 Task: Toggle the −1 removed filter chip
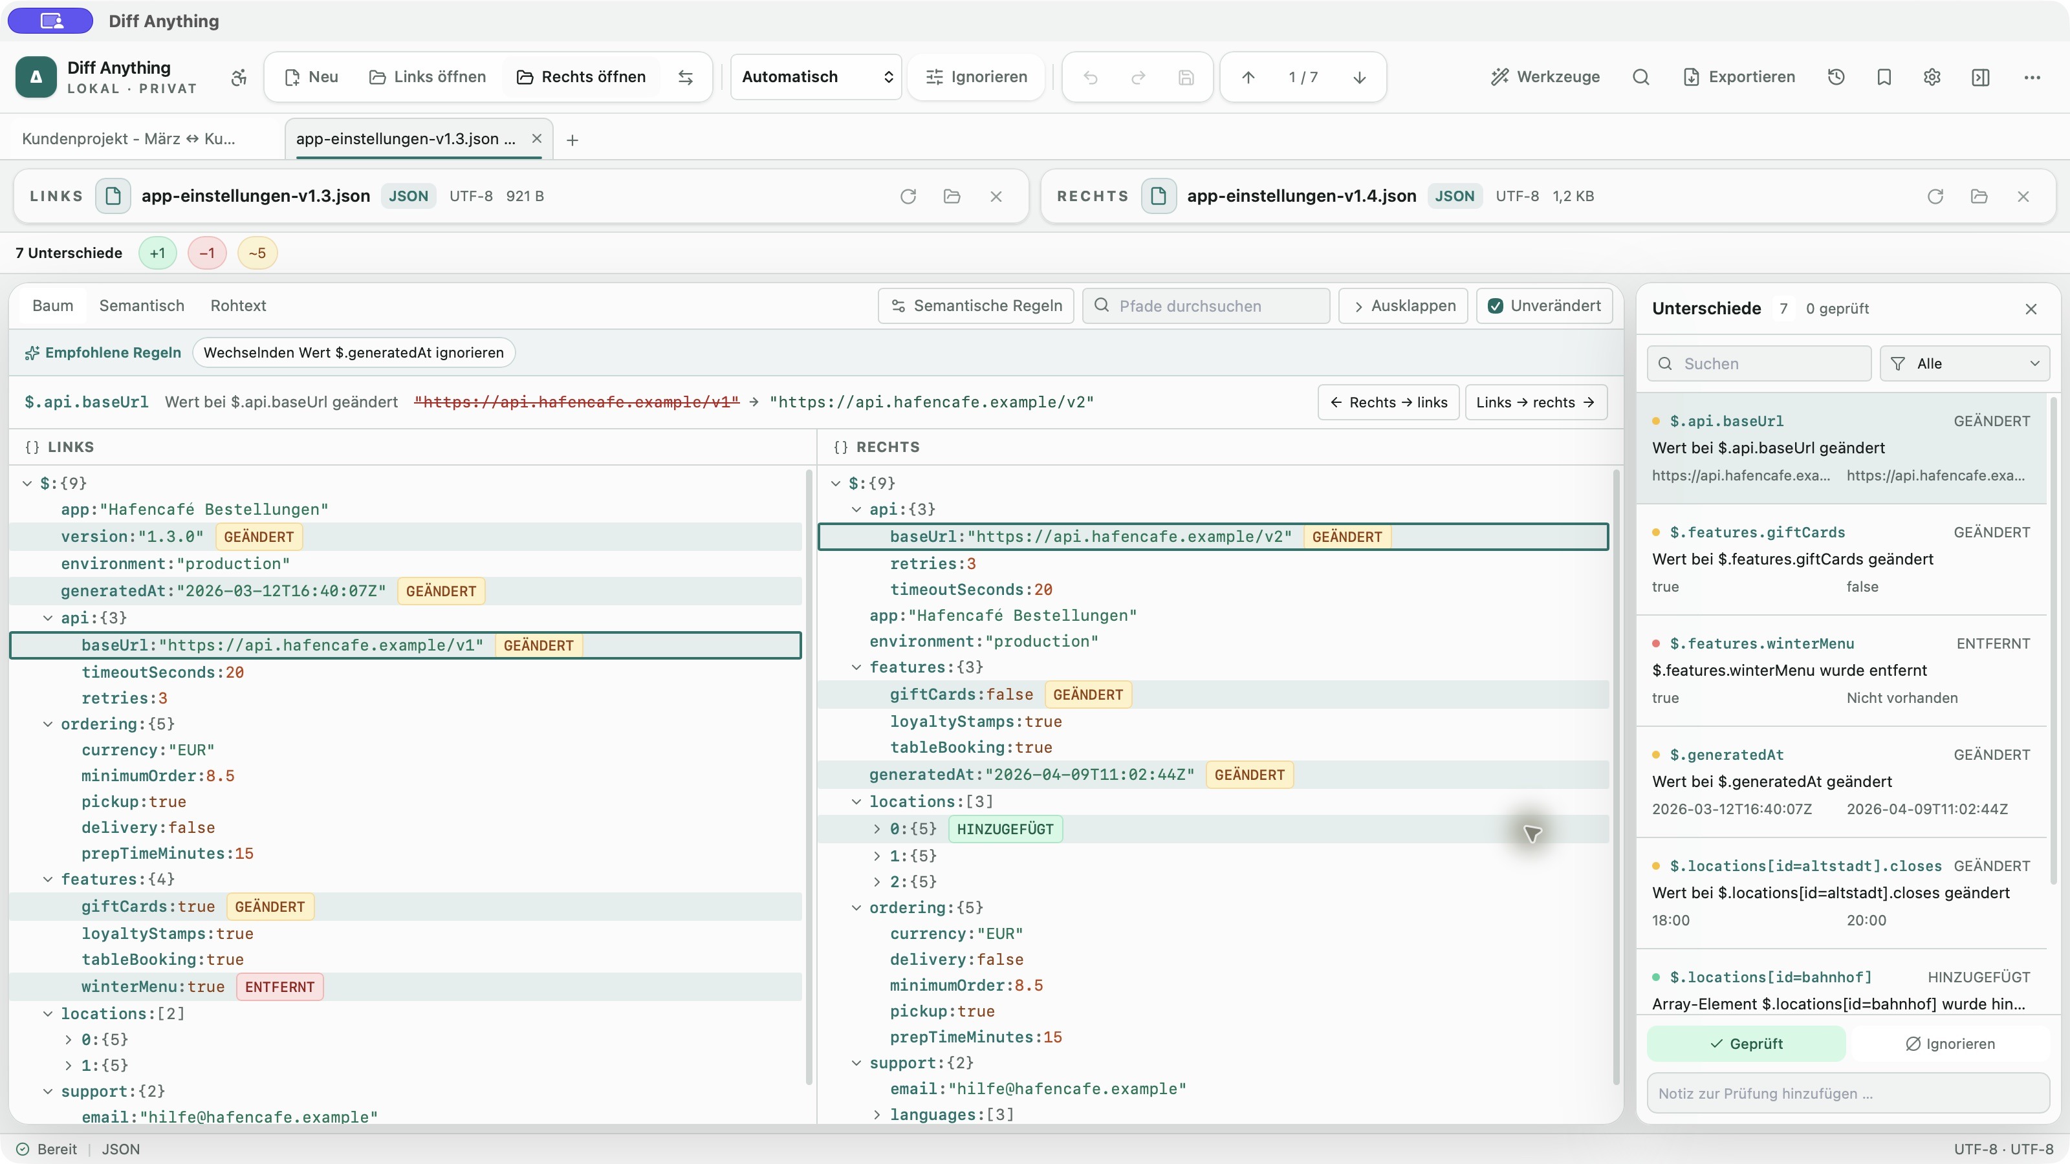point(206,253)
